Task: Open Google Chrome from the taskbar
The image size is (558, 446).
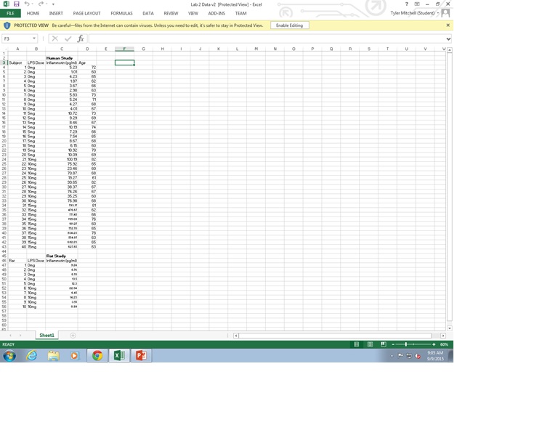Action: [x=97, y=355]
